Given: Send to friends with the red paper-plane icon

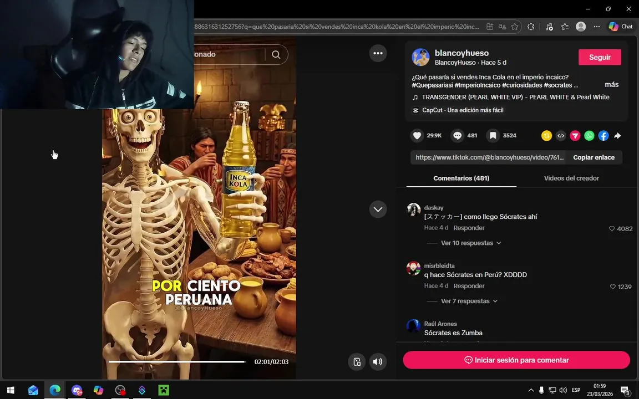Looking at the screenshot, I should (575, 136).
